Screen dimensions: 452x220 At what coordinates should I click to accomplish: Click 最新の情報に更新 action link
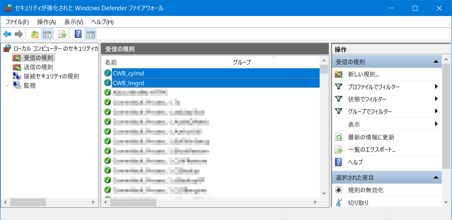tap(371, 137)
